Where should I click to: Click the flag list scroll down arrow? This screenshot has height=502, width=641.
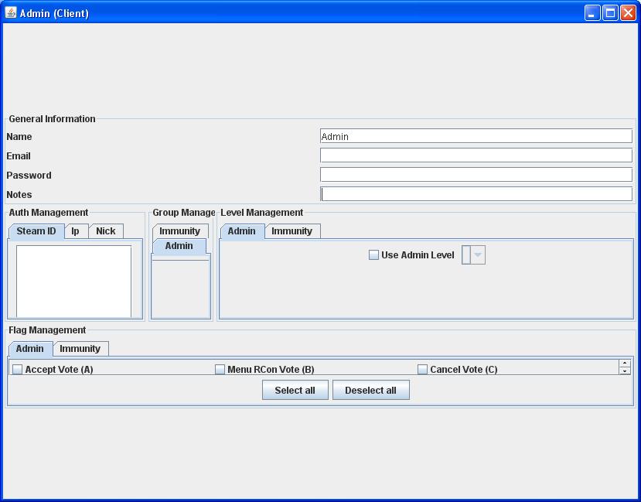[625, 371]
